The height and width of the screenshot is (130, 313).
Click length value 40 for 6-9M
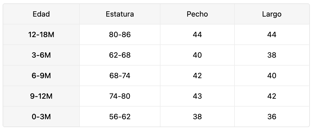[x=272, y=76]
